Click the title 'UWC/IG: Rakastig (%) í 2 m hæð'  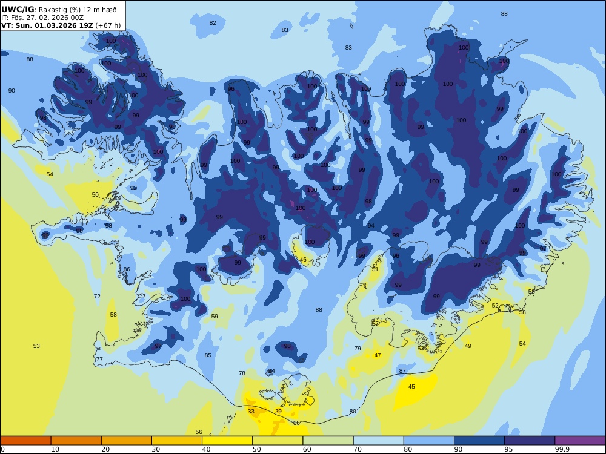point(59,10)
